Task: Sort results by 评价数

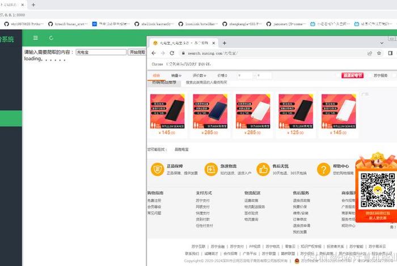Action: 199,75
